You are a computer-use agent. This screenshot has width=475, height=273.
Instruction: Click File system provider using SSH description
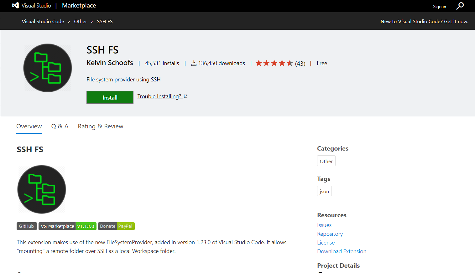(123, 80)
